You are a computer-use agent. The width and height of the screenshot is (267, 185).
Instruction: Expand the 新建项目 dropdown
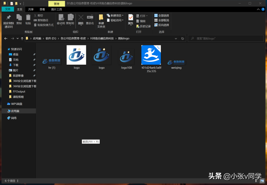click(115, 15)
